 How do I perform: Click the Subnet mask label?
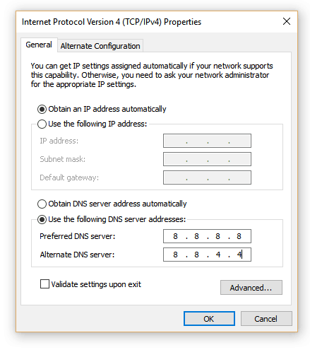63,159
